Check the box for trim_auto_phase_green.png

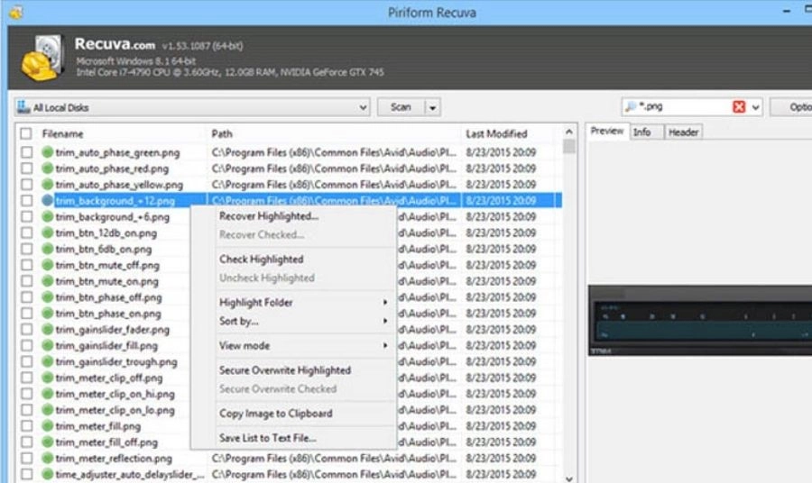tap(27, 152)
